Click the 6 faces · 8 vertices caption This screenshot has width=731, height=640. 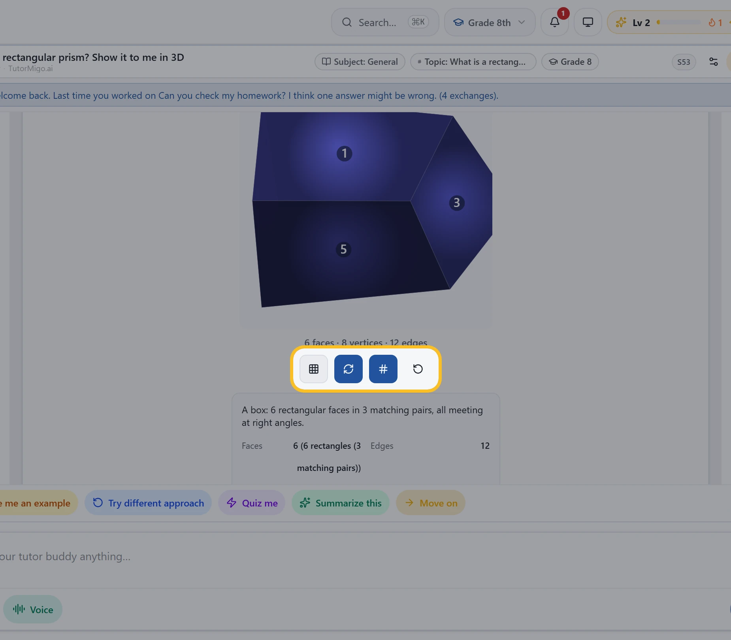point(365,343)
